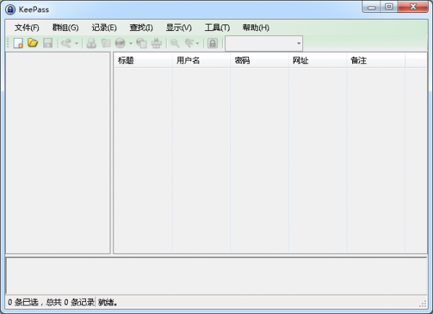The width and height of the screenshot is (433, 314).
Task: Maximize the KeePass window
Action: [389, 6]
